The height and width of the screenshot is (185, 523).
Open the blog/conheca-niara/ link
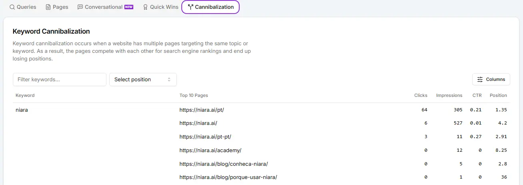point(224,164)
